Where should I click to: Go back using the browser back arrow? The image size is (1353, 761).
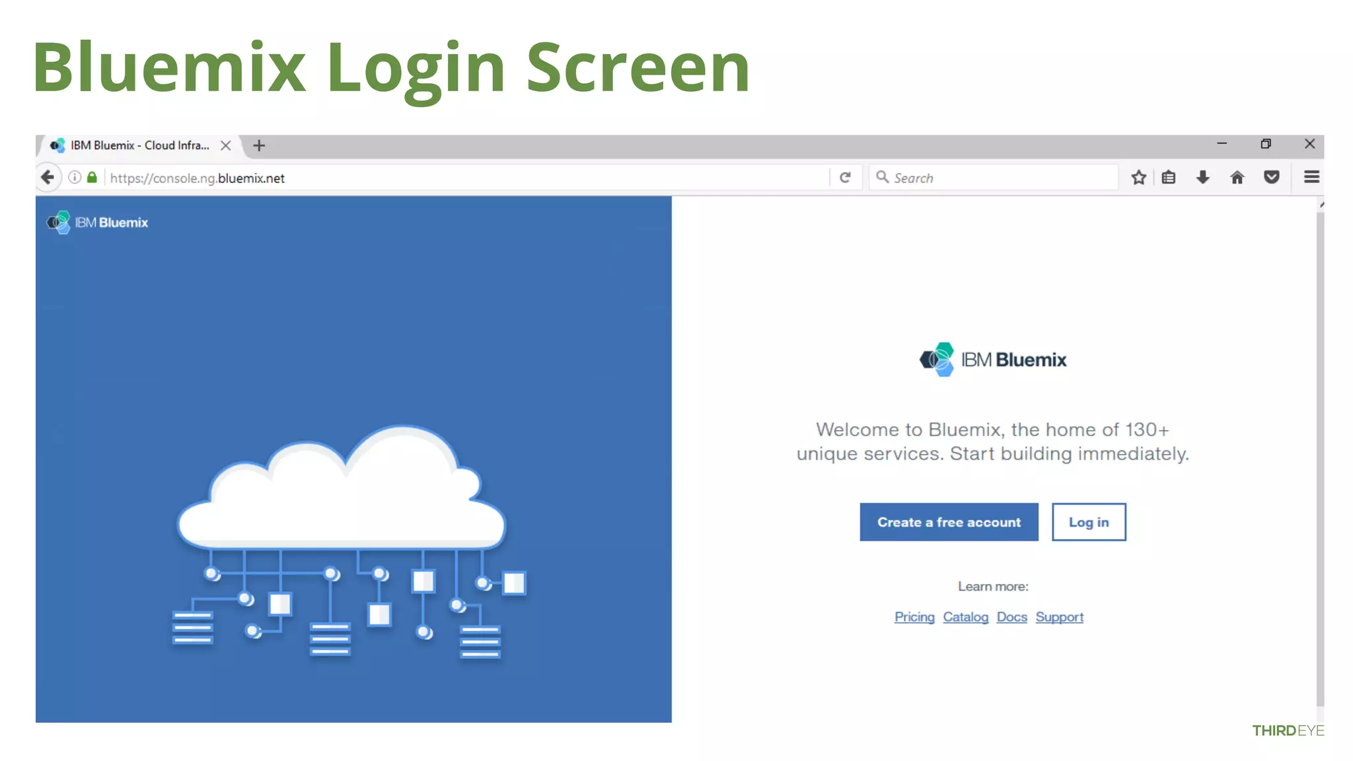click(48, 177)
